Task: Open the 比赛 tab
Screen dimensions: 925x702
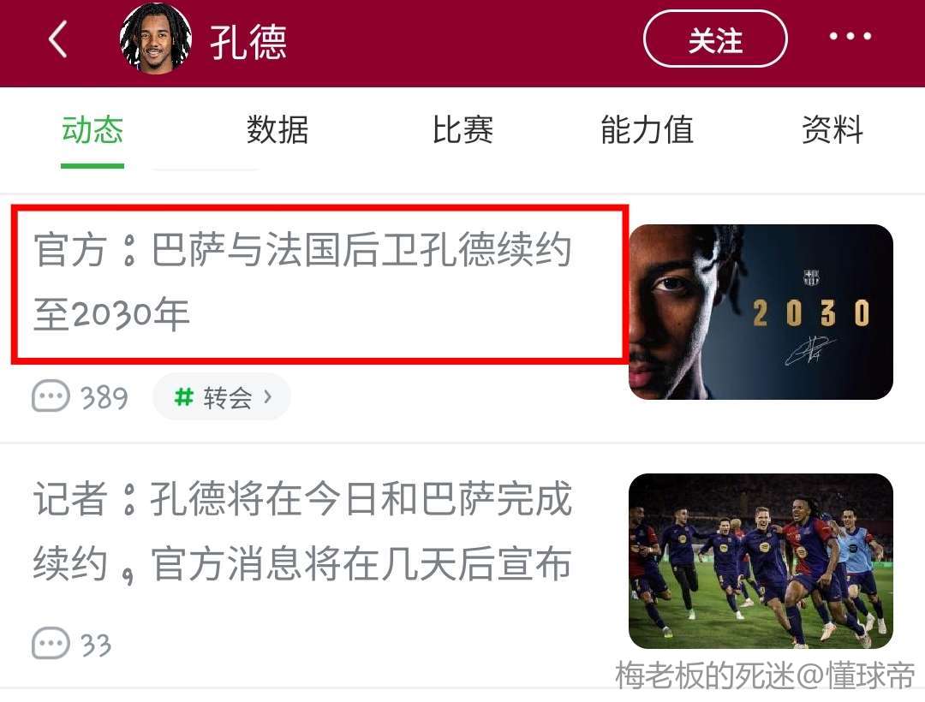Action: pyautogui.click(x=462, y=129)
